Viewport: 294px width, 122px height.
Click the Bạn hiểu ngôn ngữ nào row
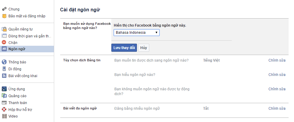135,75
